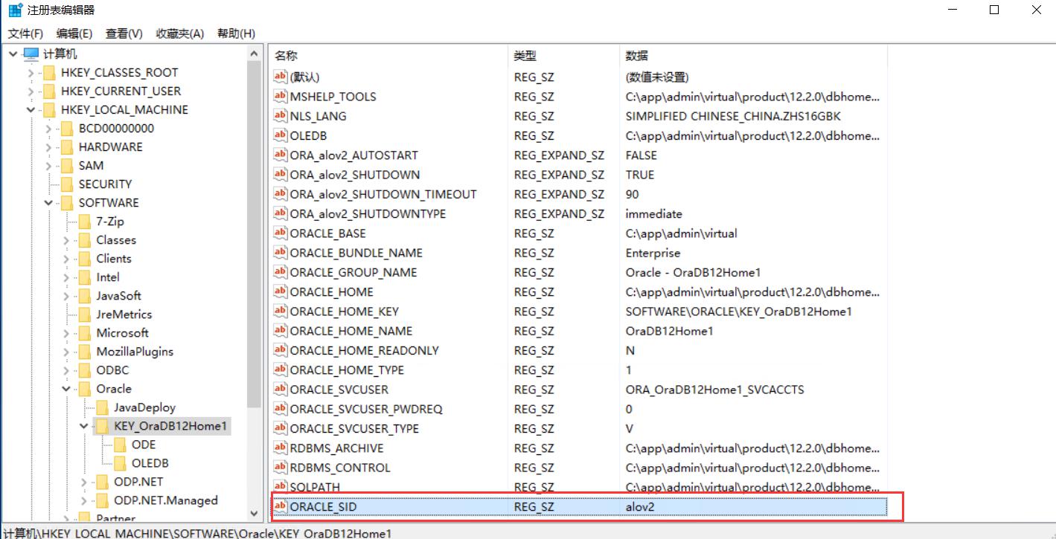
Task: Collapse the Oracle key branch
Action: 66,389
